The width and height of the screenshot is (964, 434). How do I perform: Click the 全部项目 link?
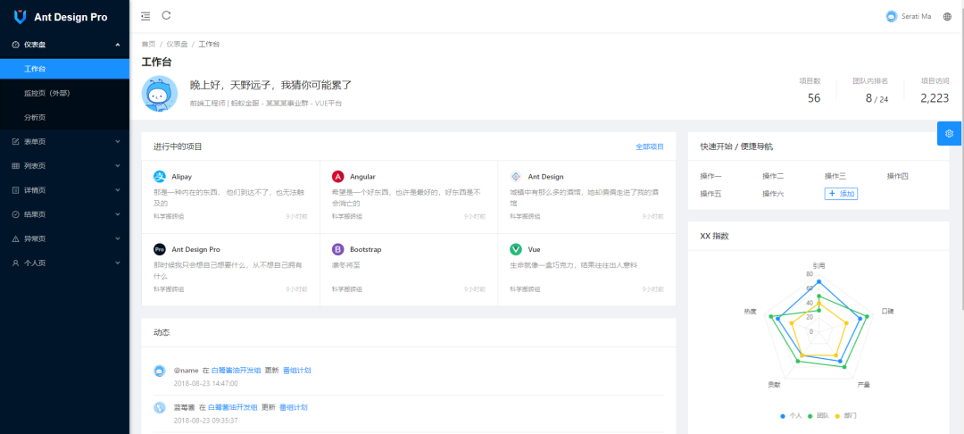(649, 147)
